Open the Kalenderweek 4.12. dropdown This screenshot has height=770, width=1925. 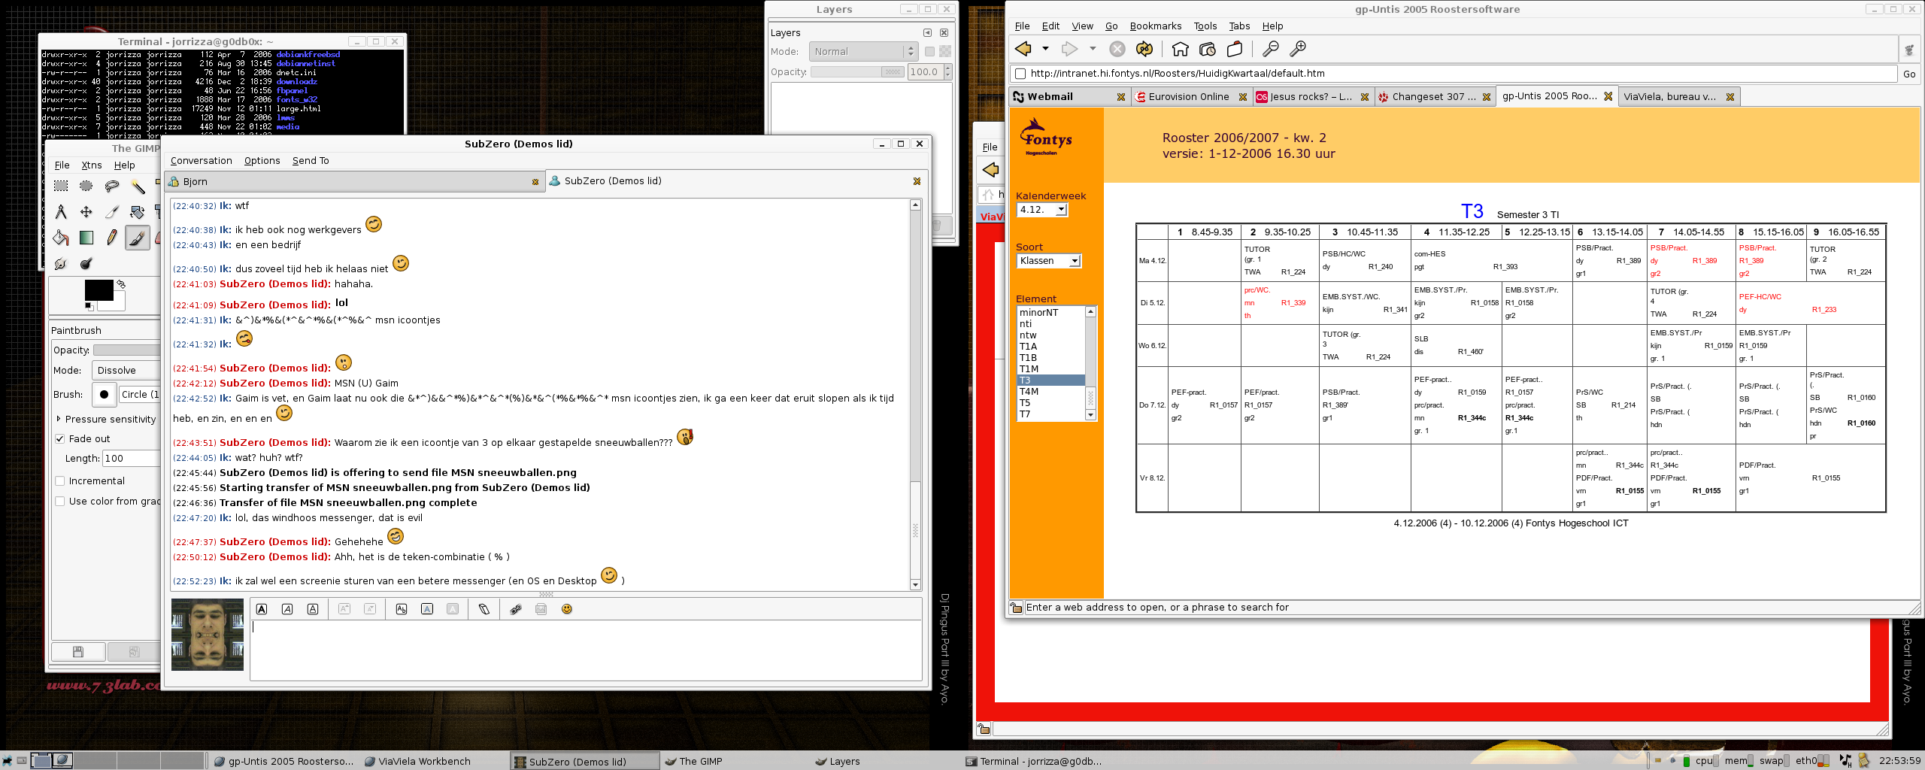coord(1042,210)
